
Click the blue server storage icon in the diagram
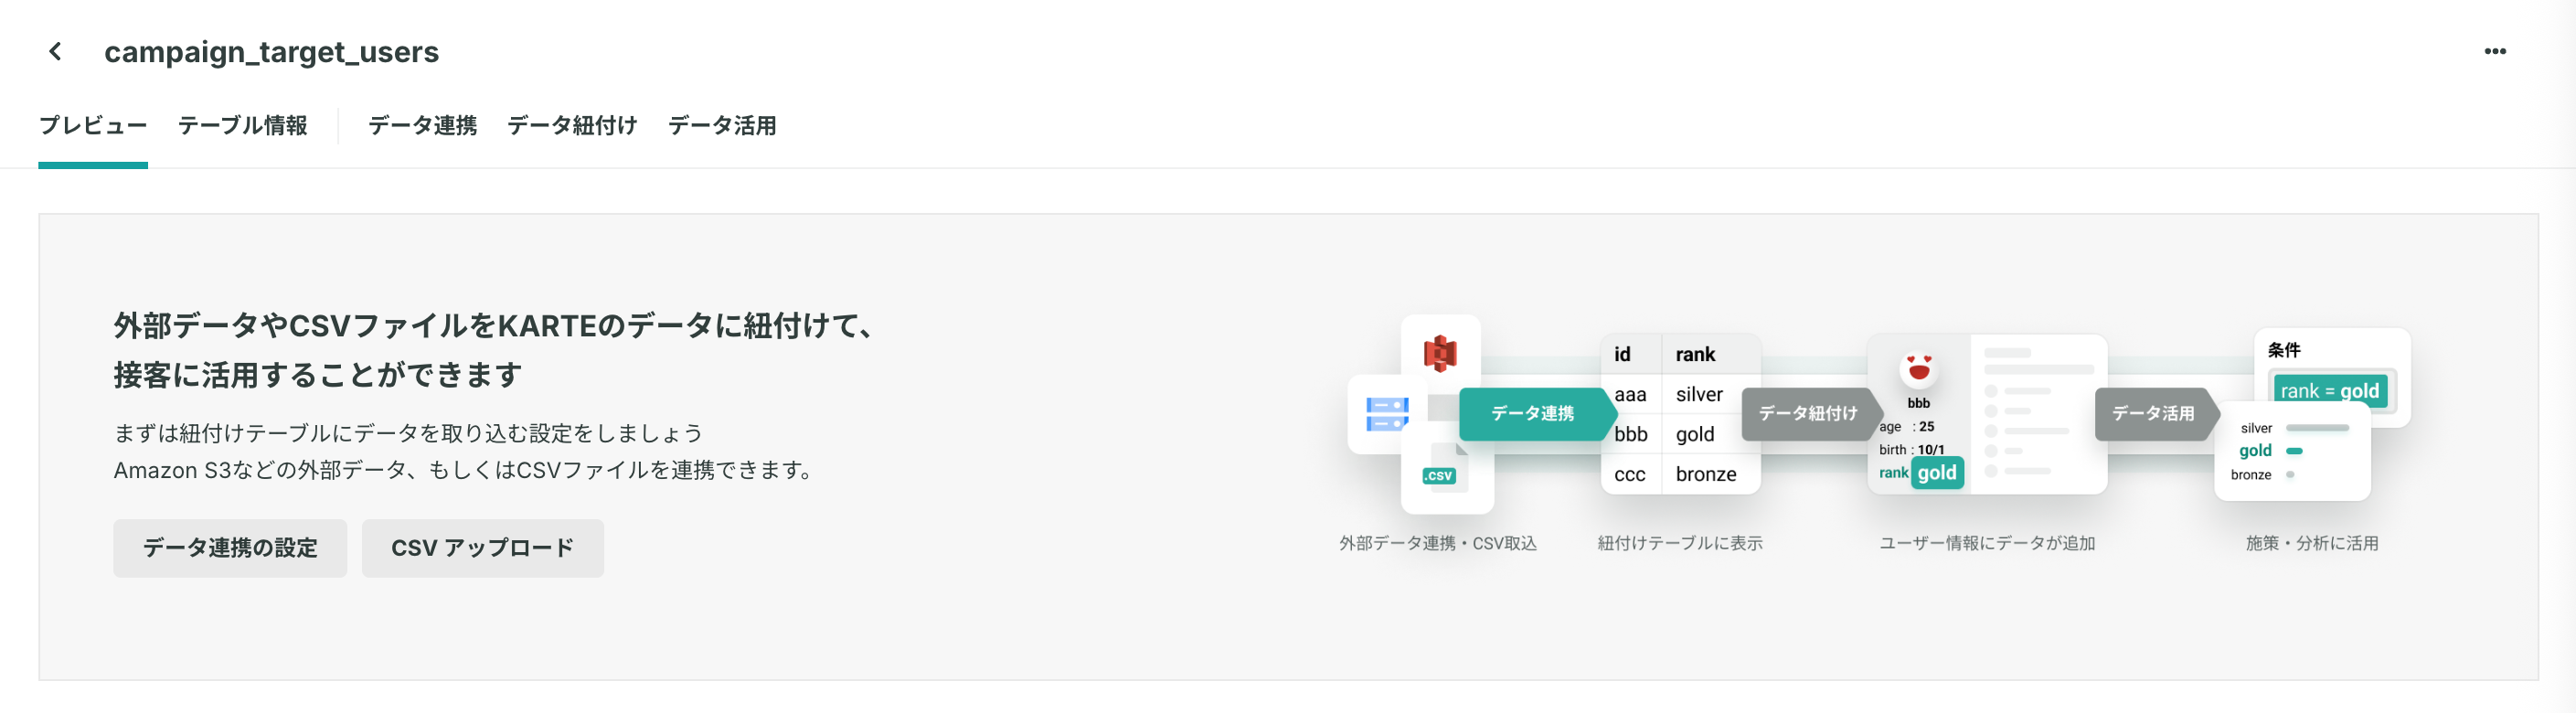[x=1387, y=414]
